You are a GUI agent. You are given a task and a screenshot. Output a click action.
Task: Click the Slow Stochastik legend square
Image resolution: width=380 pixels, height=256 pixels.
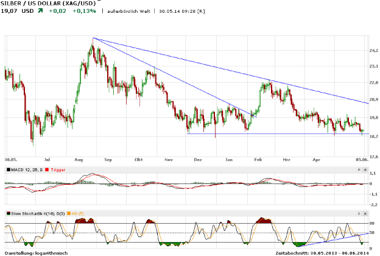click(8, 213)
